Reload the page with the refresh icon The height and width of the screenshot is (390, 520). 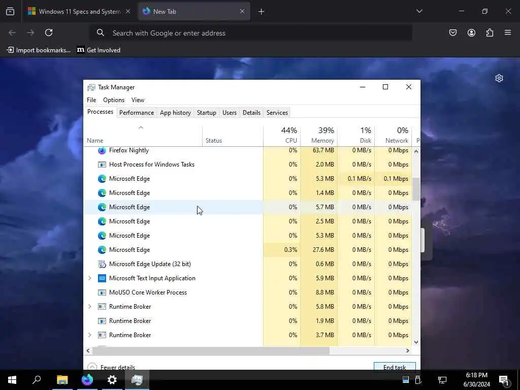click(x=49, y=32)
